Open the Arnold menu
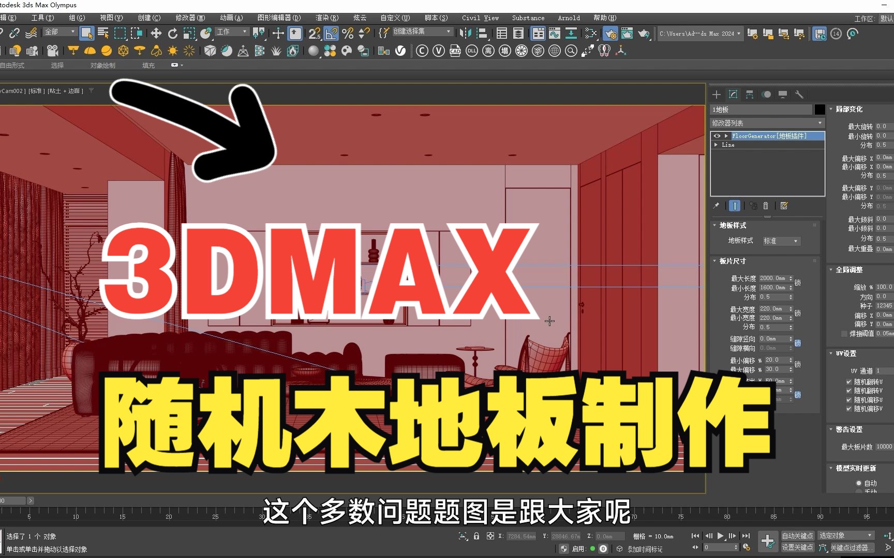Viewport: 894px width, 558px height. [569, 18]
